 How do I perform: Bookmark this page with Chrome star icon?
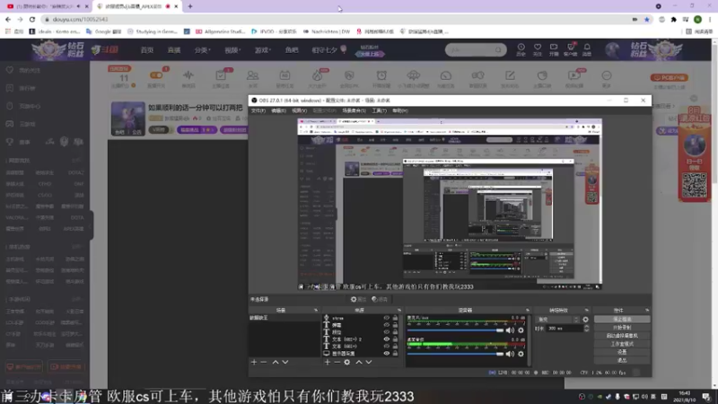(x=646, y=19)
